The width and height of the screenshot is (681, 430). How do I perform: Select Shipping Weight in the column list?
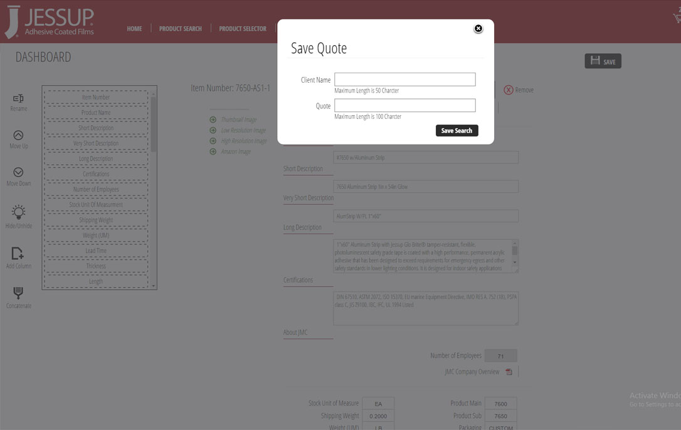pos(96,220)
